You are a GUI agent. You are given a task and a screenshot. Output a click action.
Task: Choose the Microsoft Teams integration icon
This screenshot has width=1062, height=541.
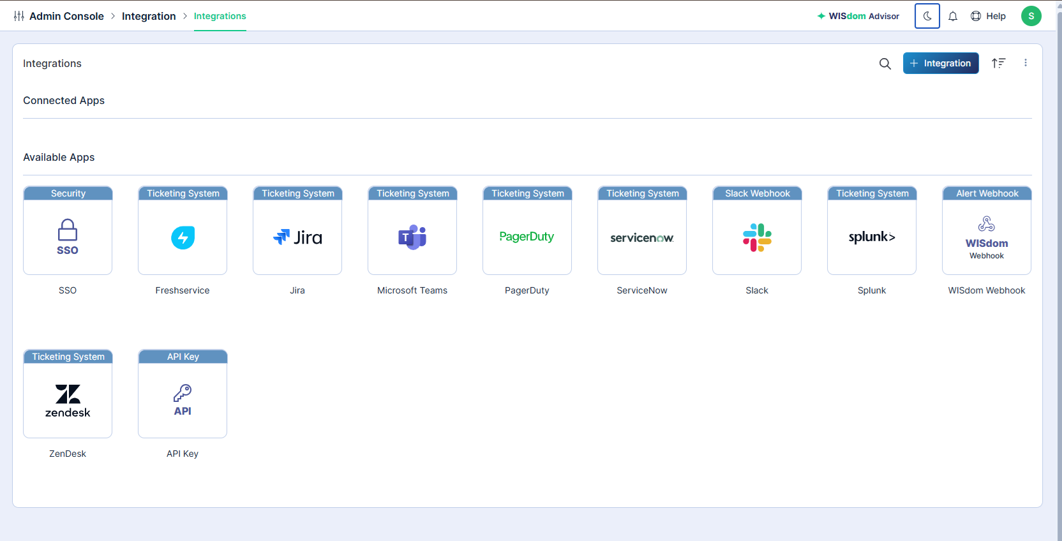[x=412, y=237]
